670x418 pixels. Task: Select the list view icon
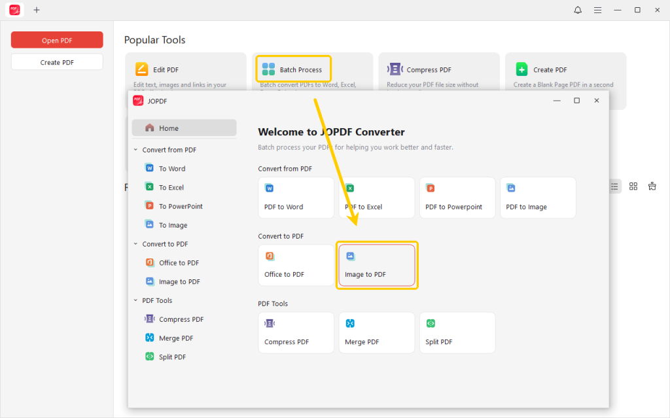coord(614,186)
